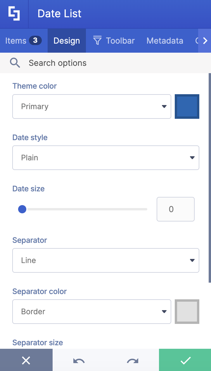
Task: Click the redo arrow icon
Action: tap(132, 361)
